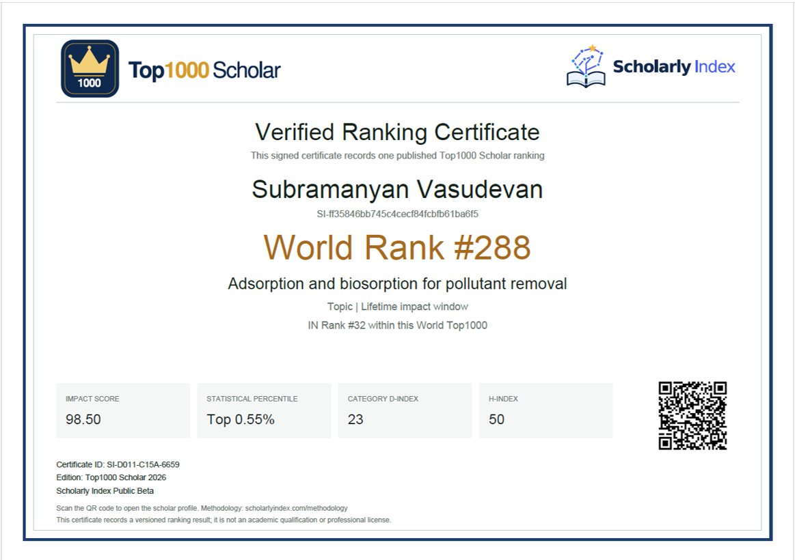795x560 pixels.
Task: Click the 'Scholarly Index' brand name text
Action: (x=674, y=66)
